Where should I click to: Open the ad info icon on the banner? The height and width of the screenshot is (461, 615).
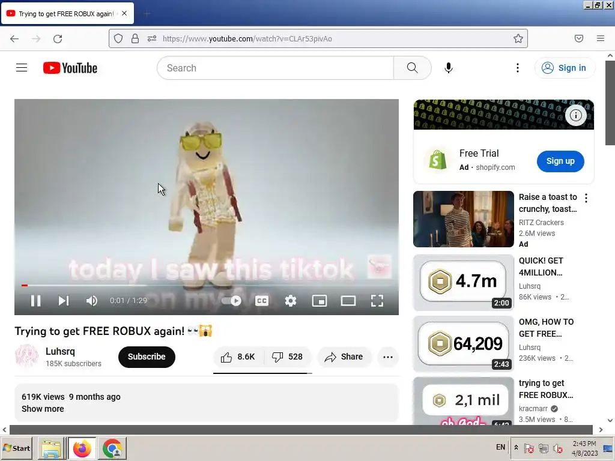575,115
